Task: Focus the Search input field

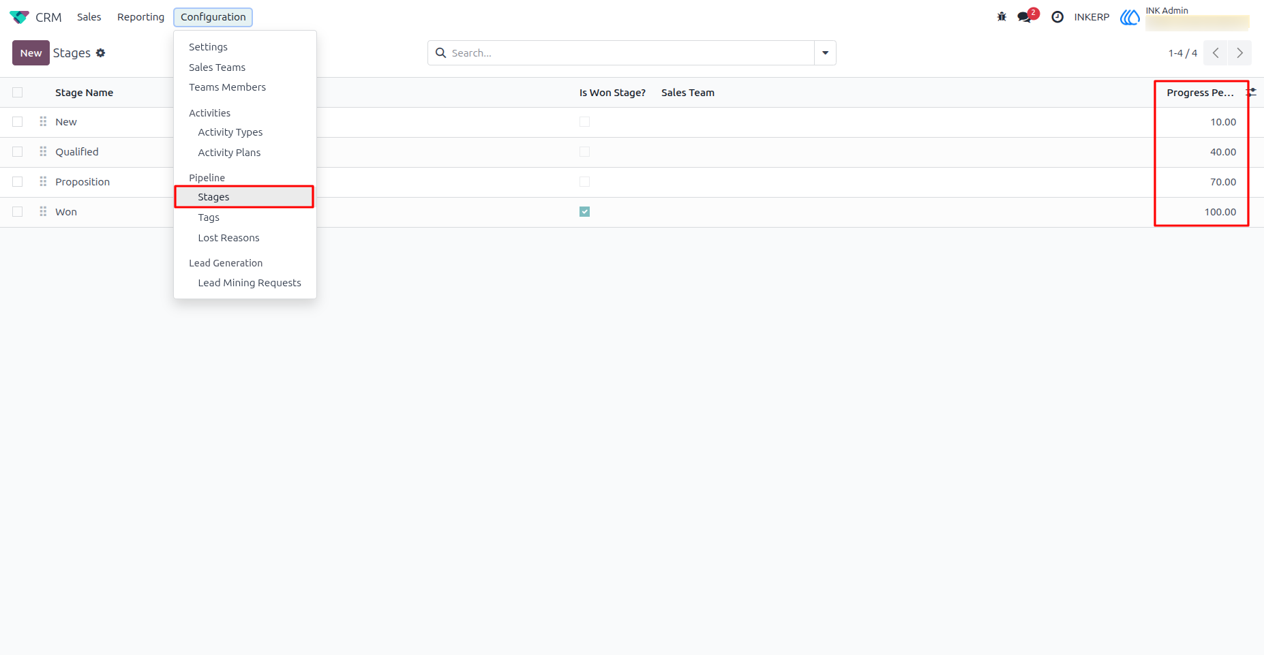Action: 631,53
